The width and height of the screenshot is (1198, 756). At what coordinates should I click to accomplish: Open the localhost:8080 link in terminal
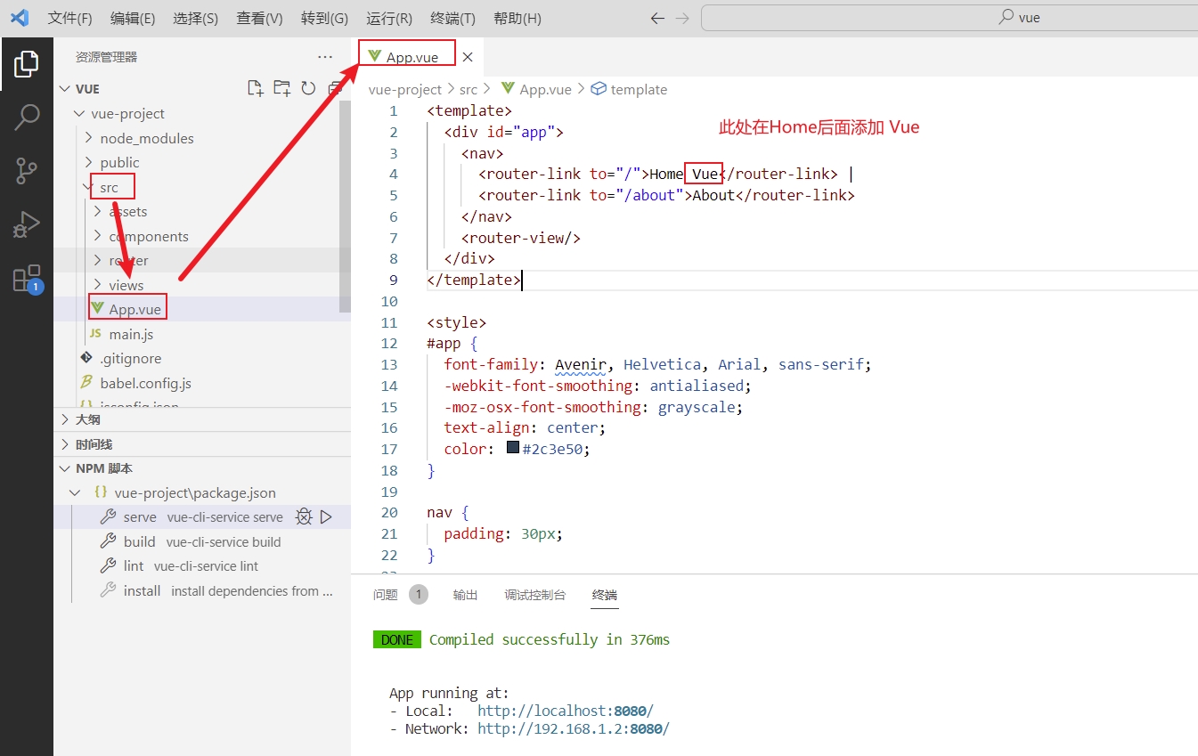(565, 711)
